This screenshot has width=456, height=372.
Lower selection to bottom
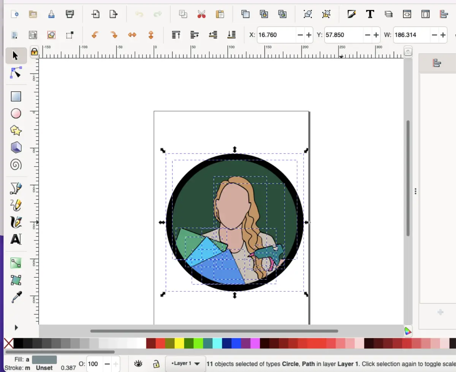(x=231, y=35)
